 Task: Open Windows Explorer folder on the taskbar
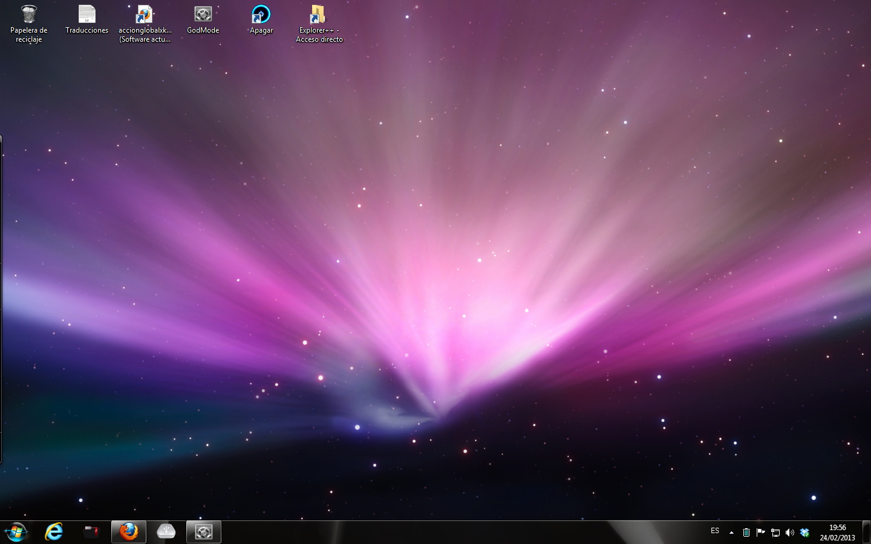[91, 532]
